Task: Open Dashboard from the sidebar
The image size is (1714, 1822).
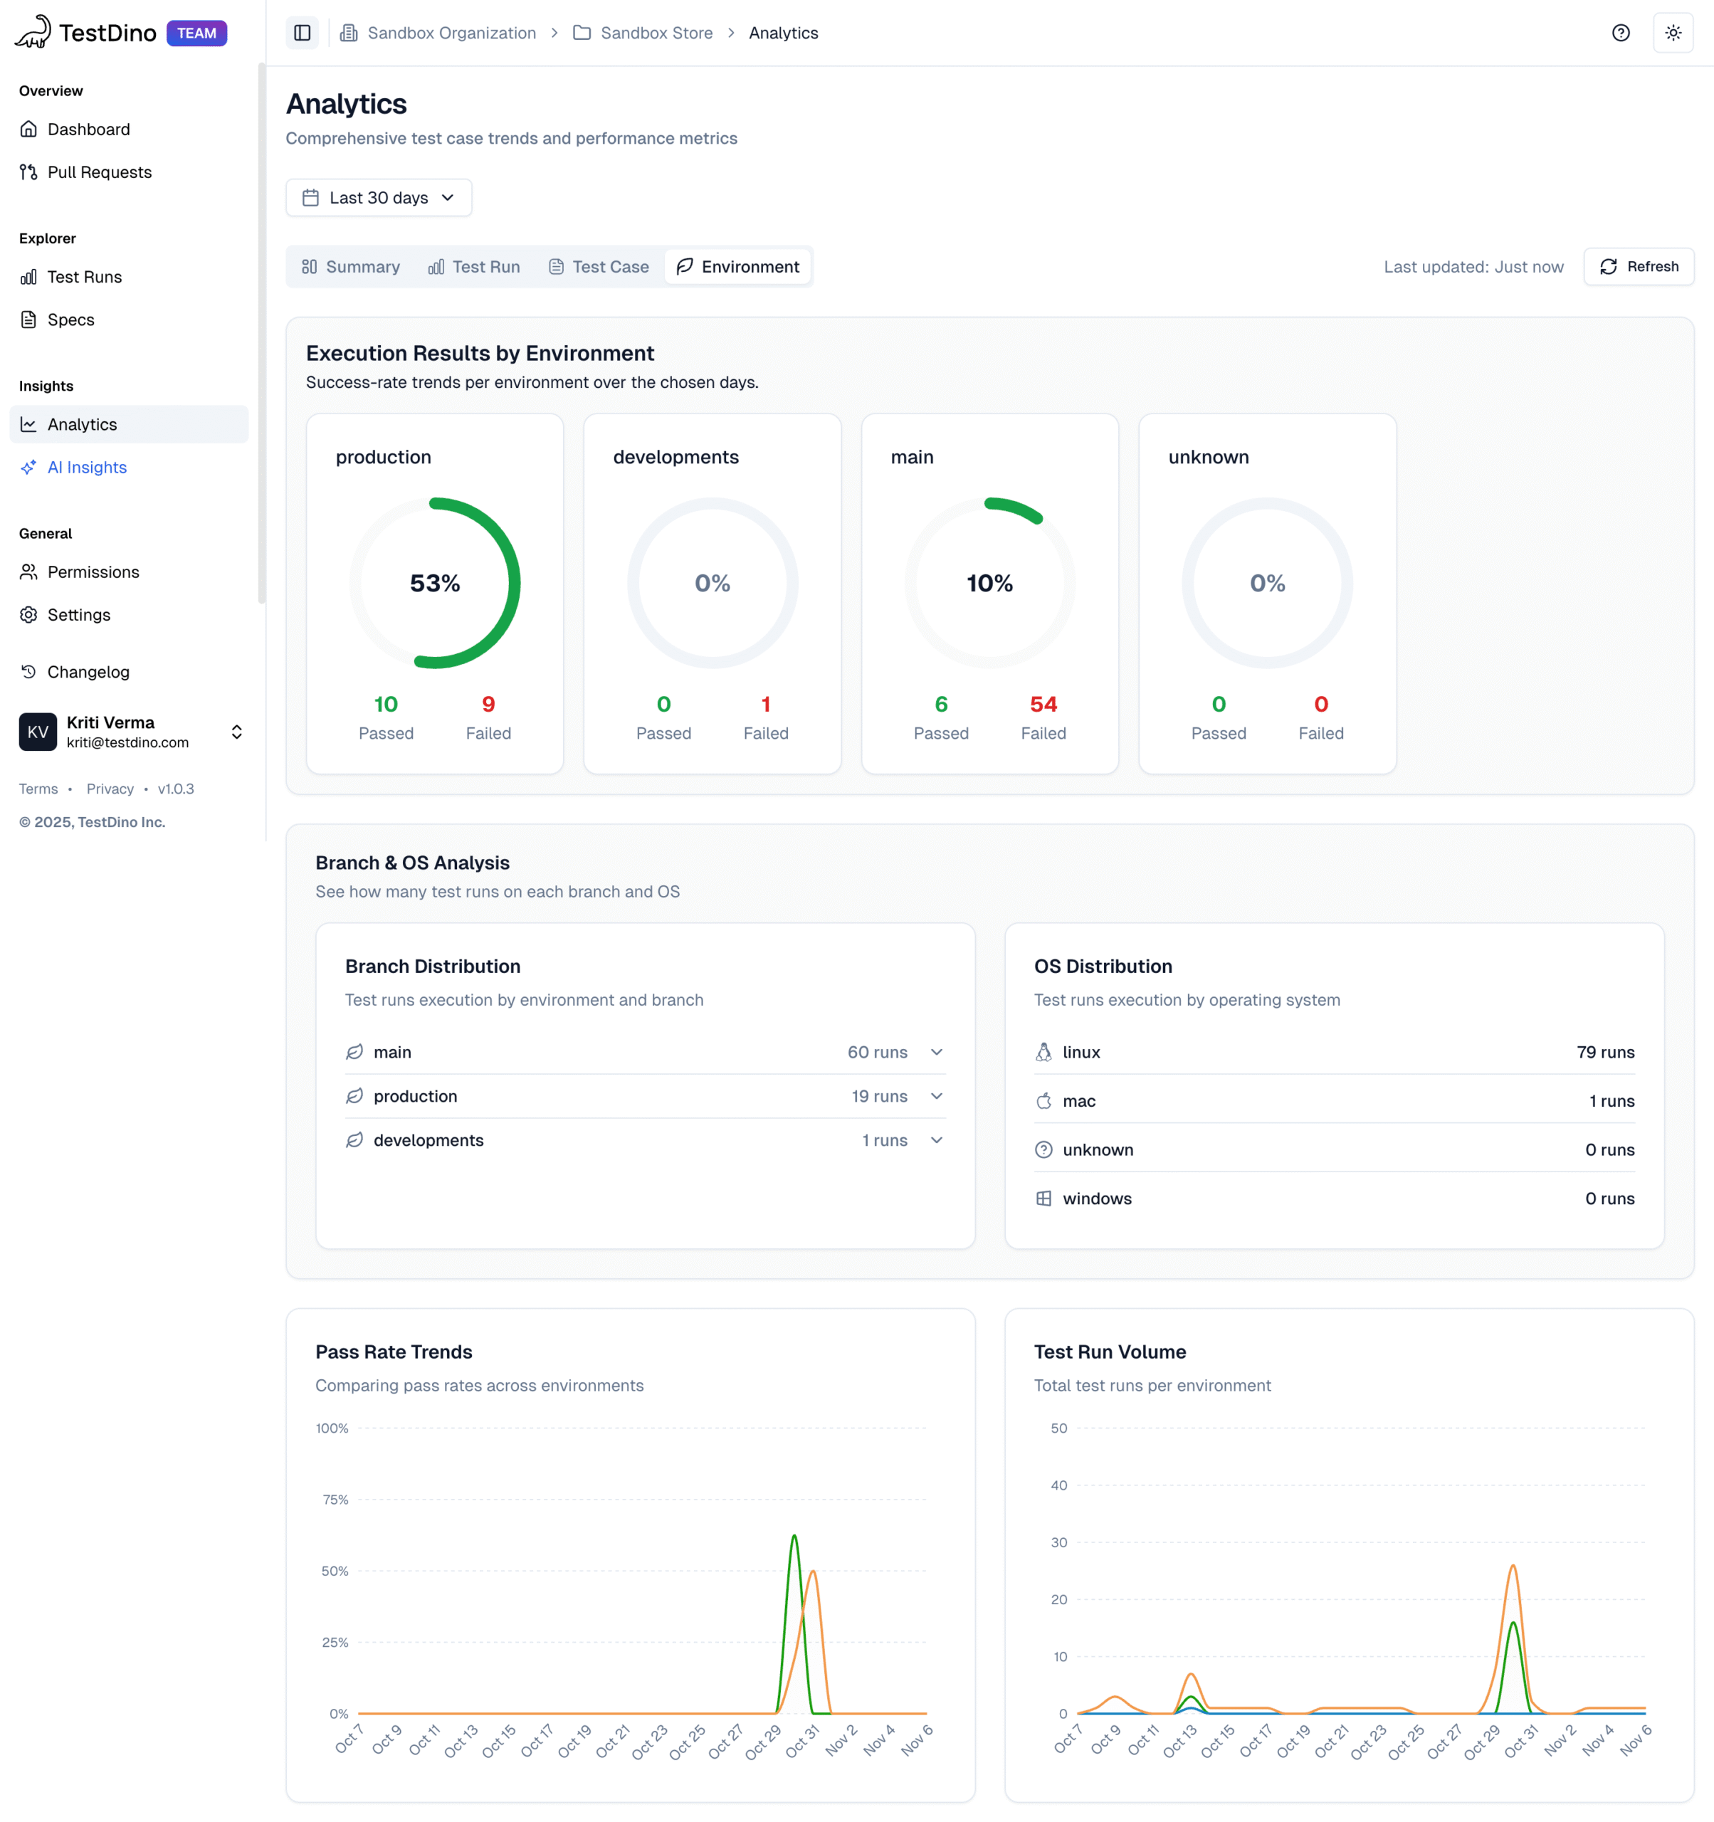Action: point(88,130)
